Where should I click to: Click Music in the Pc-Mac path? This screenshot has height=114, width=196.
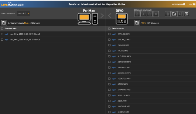(x=27, y=23)
